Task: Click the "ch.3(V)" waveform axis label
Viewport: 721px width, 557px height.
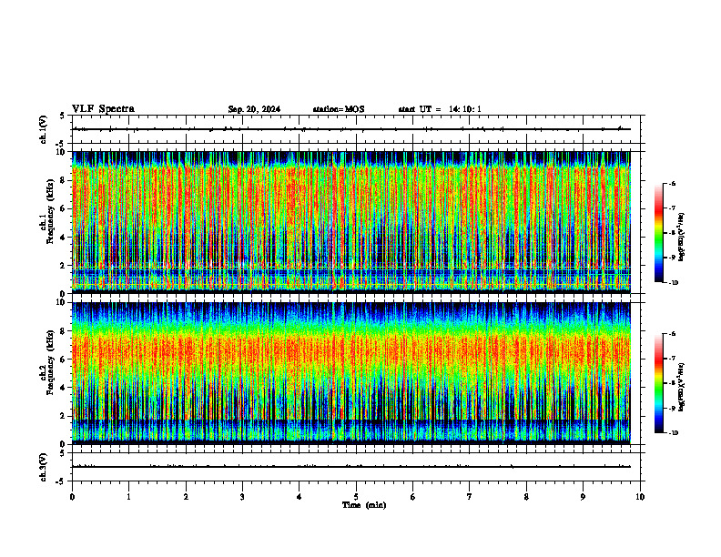Action: tap(43, 467)
